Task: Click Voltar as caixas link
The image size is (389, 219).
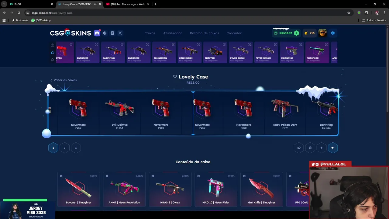Action: click(x=63, y=80)
